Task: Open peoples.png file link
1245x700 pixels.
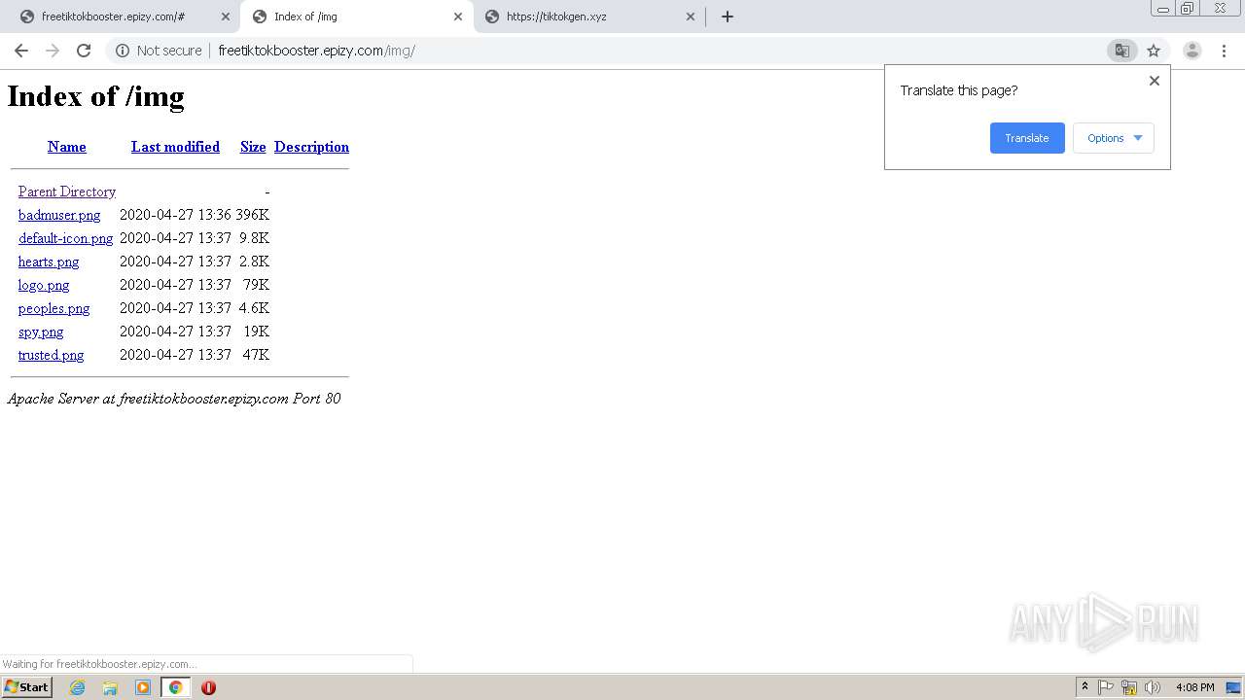Action: click(54, 308)
